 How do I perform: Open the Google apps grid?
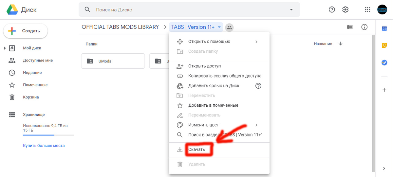pyautogui.click(x=367, y=9)
